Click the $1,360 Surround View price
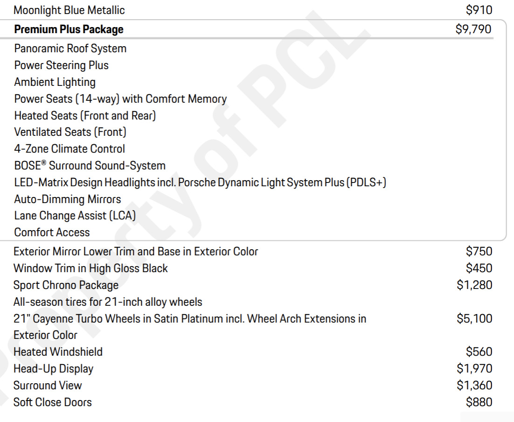Viewport: 514px width, 422px height. (474, 386)
